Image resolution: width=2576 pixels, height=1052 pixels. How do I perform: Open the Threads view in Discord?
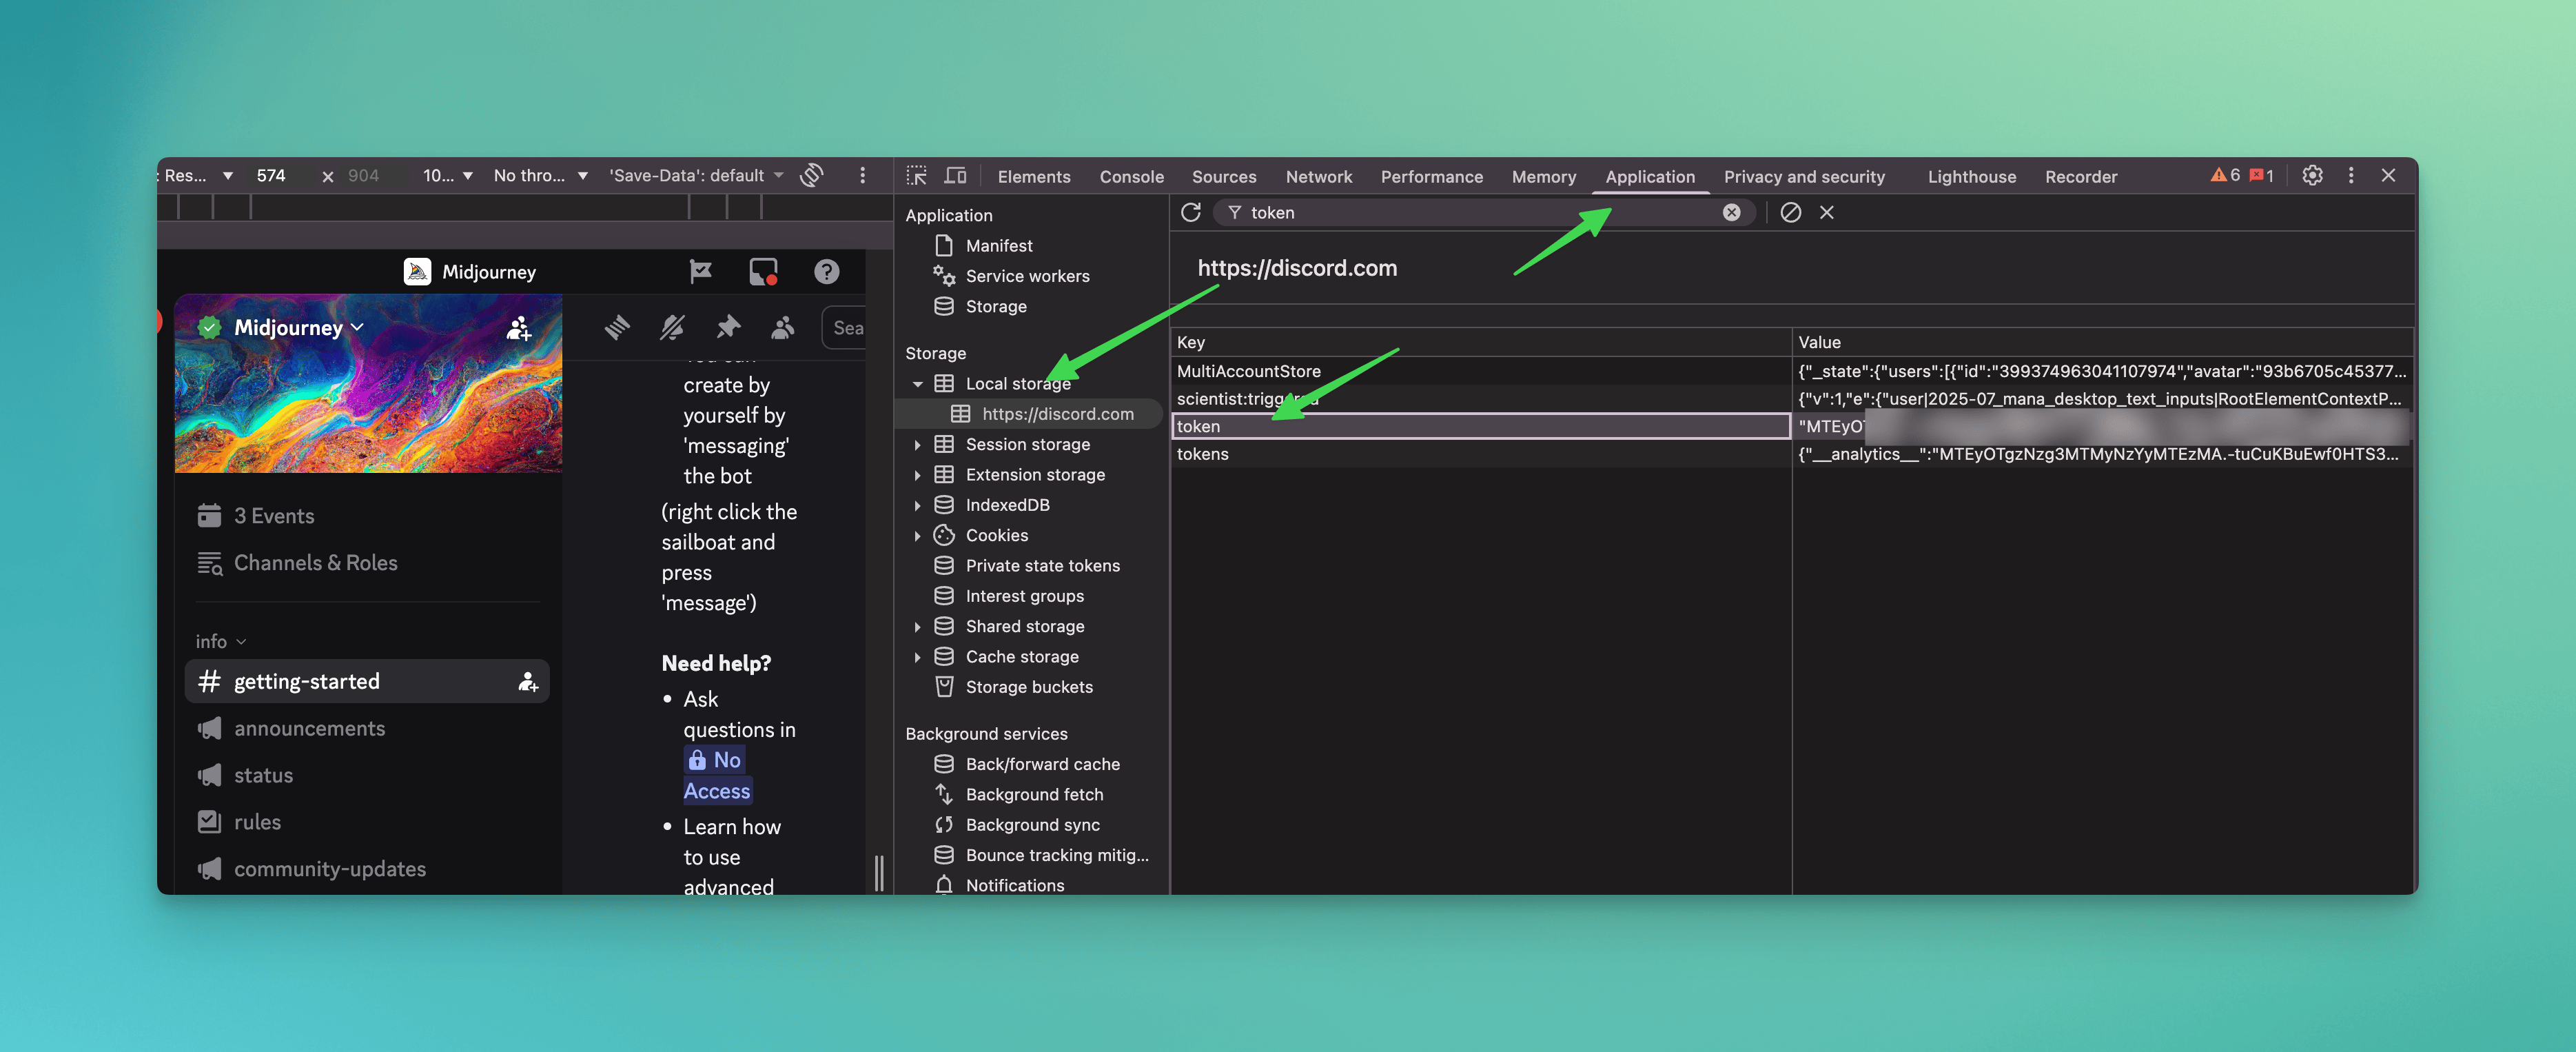click(618, 327)
